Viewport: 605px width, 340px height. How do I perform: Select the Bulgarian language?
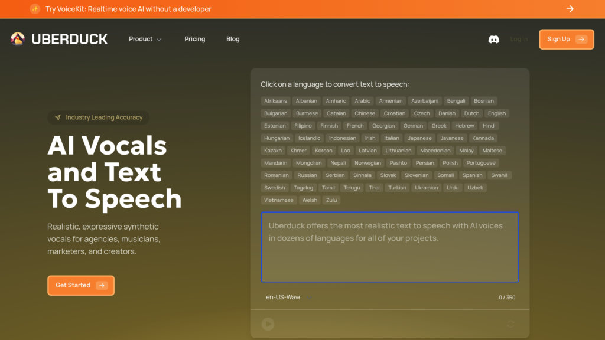(x=275, y=113)
